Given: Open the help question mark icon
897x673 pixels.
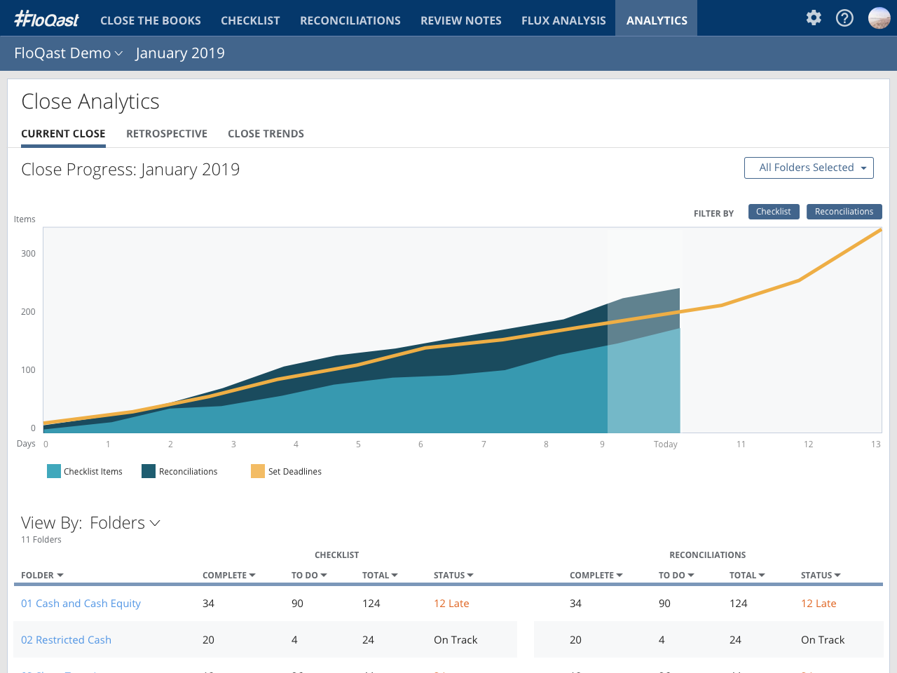Looking at the screenshot, I should (845, 18).
